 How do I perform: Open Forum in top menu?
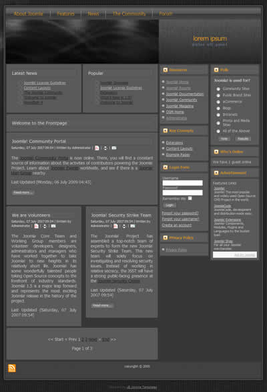166,14
